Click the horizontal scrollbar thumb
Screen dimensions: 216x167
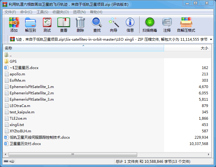[x=73, y=154]
